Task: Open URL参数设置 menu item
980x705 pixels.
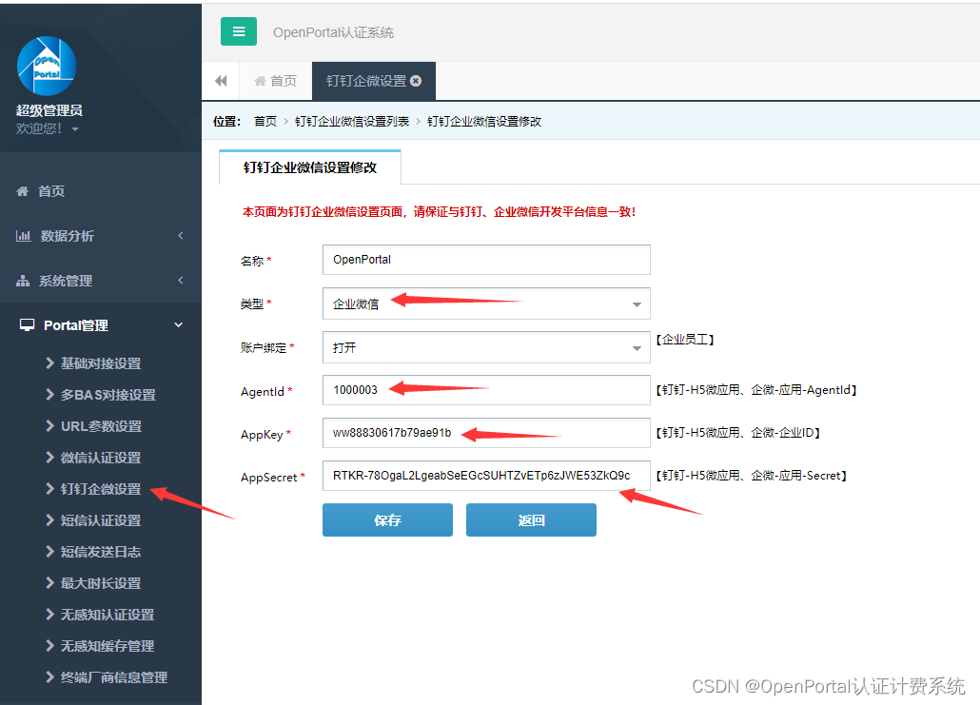Action: coord(101,426)
